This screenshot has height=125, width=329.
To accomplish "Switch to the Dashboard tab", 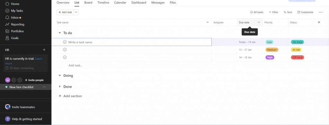I will pyautogui.click(x=139, y=3).
